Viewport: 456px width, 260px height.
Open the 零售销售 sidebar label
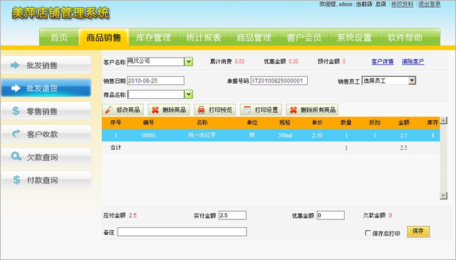pos(42,112)
